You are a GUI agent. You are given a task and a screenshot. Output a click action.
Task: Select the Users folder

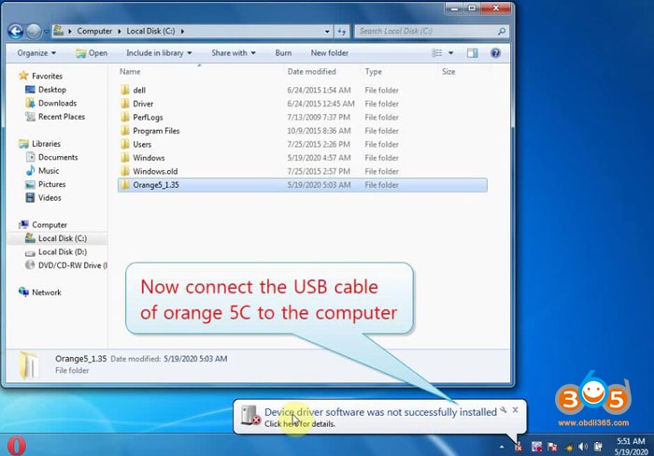(x=303, y=144)
